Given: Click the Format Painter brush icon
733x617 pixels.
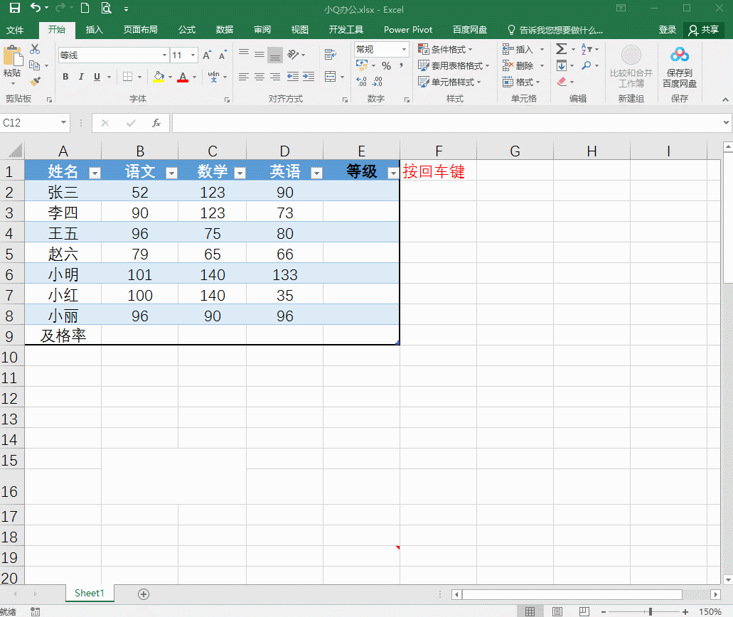Looking at the screenshot, I should coord(35,81).
